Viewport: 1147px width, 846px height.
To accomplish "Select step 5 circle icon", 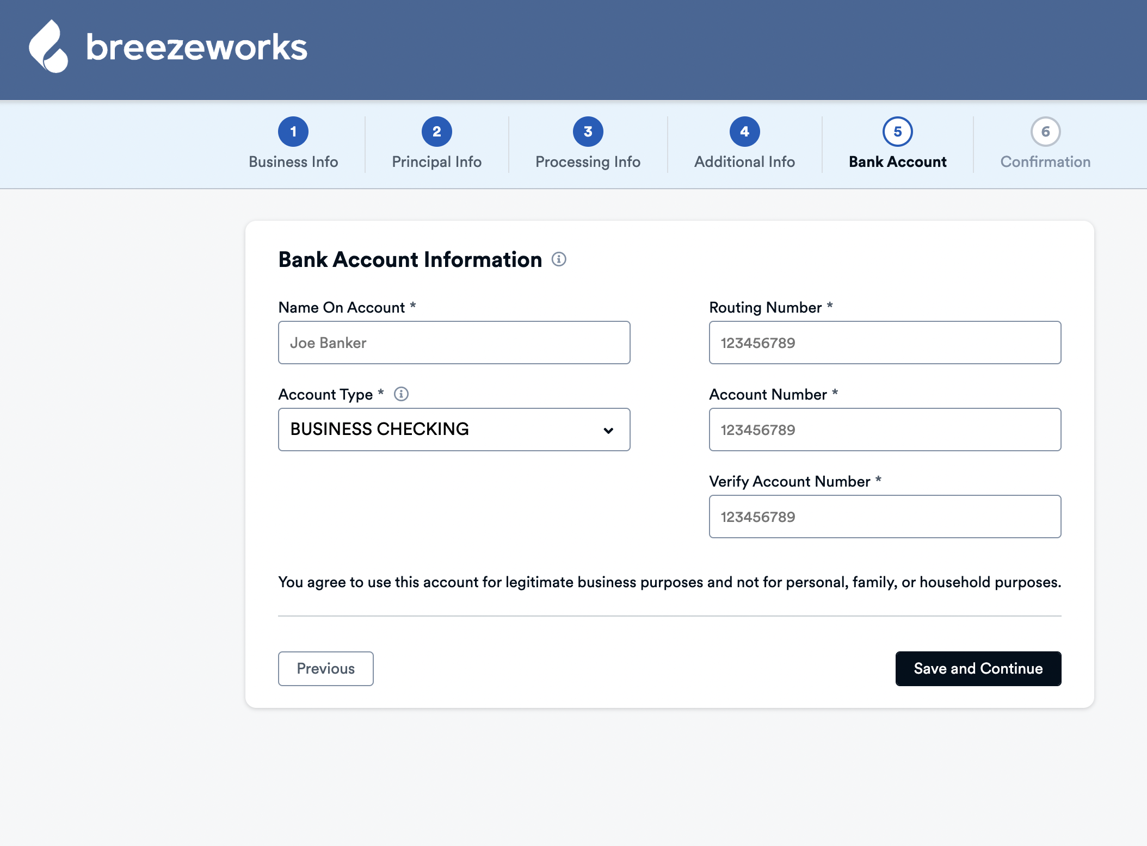I will [x=898, y=132].
